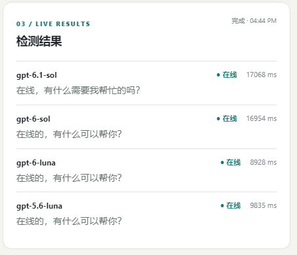Screen dimensions: 297x255
Task: Select the gpt-6-luna model name
Action: (x=36, y=163)
